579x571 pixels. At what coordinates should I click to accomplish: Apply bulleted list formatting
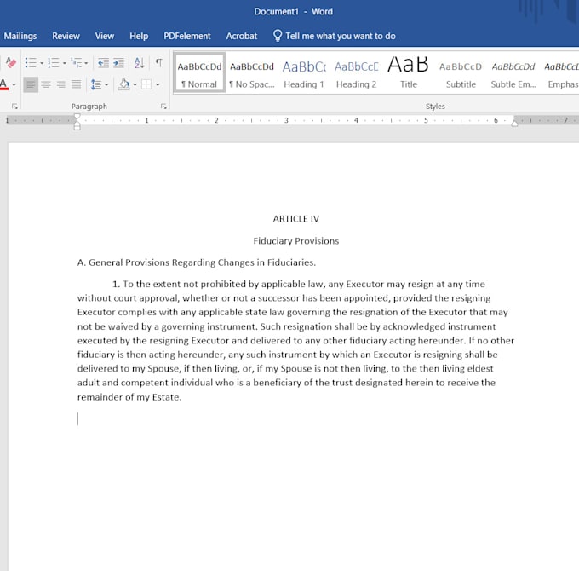31,63
